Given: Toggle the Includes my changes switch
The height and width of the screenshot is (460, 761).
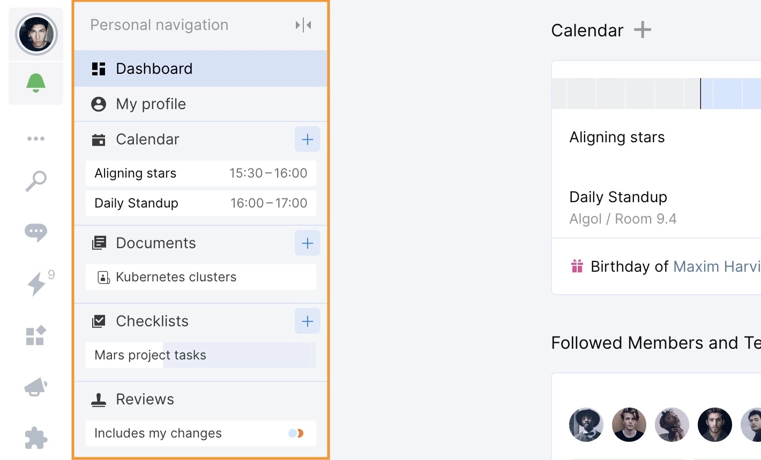Looking at the screenshot, I should coord(296,433).
